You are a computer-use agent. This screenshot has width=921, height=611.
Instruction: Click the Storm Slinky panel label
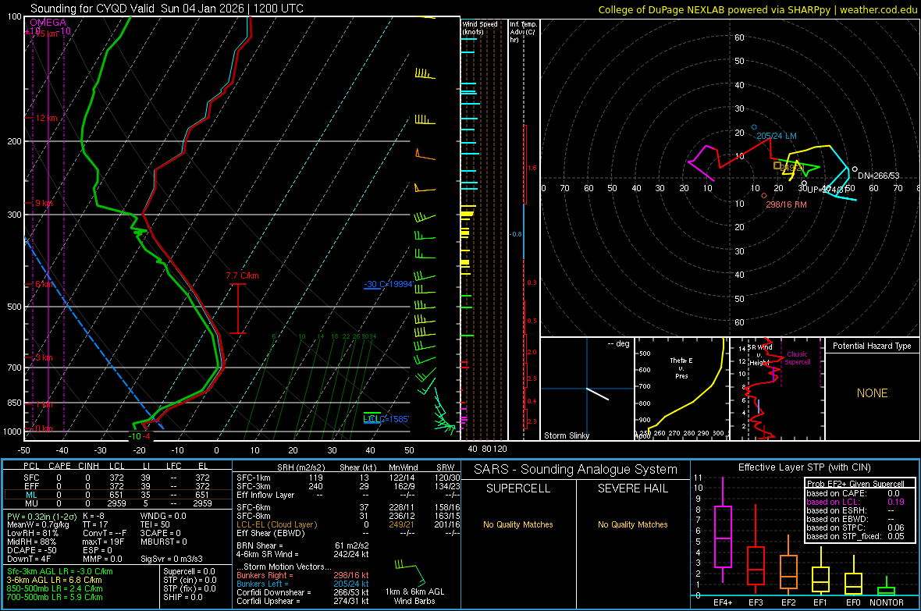566,435
